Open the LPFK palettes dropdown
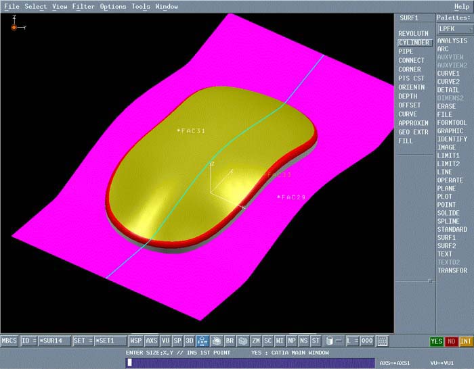The image size is (474, 369). click(x=453, y=29)
